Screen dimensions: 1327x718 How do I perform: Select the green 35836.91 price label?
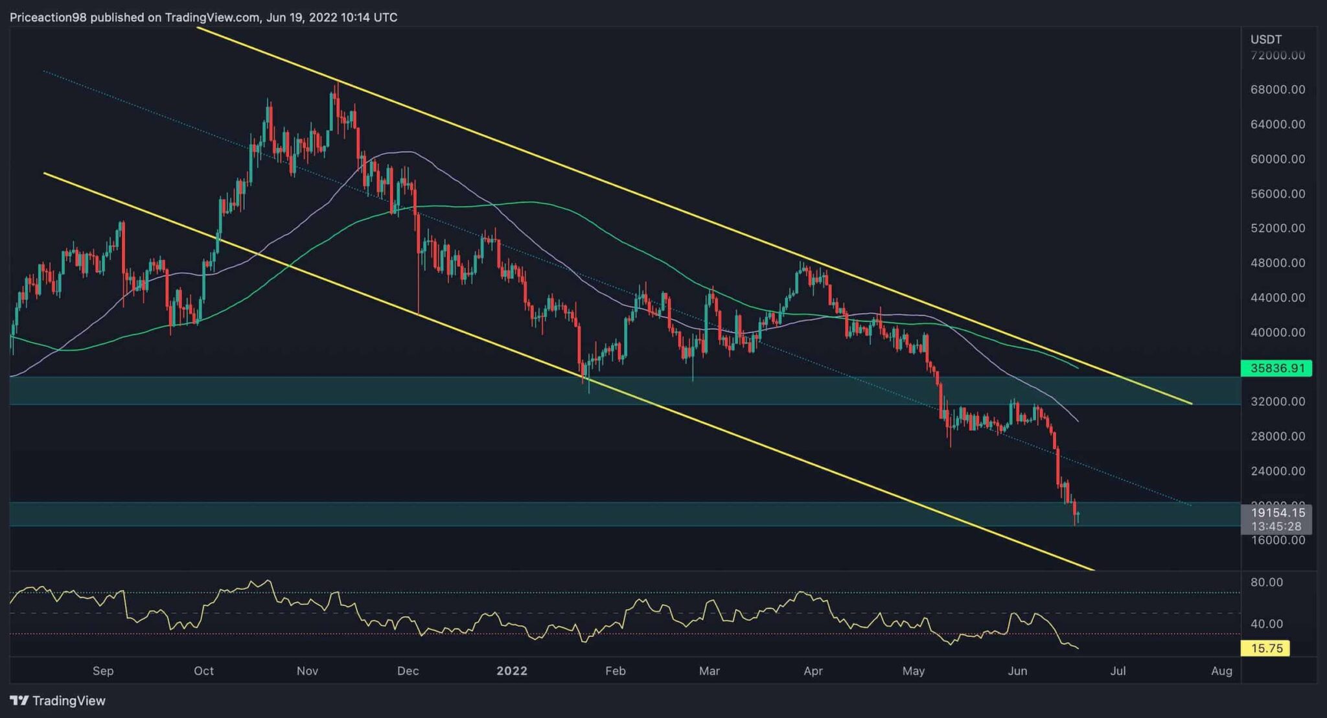[x=1275, y=368]
